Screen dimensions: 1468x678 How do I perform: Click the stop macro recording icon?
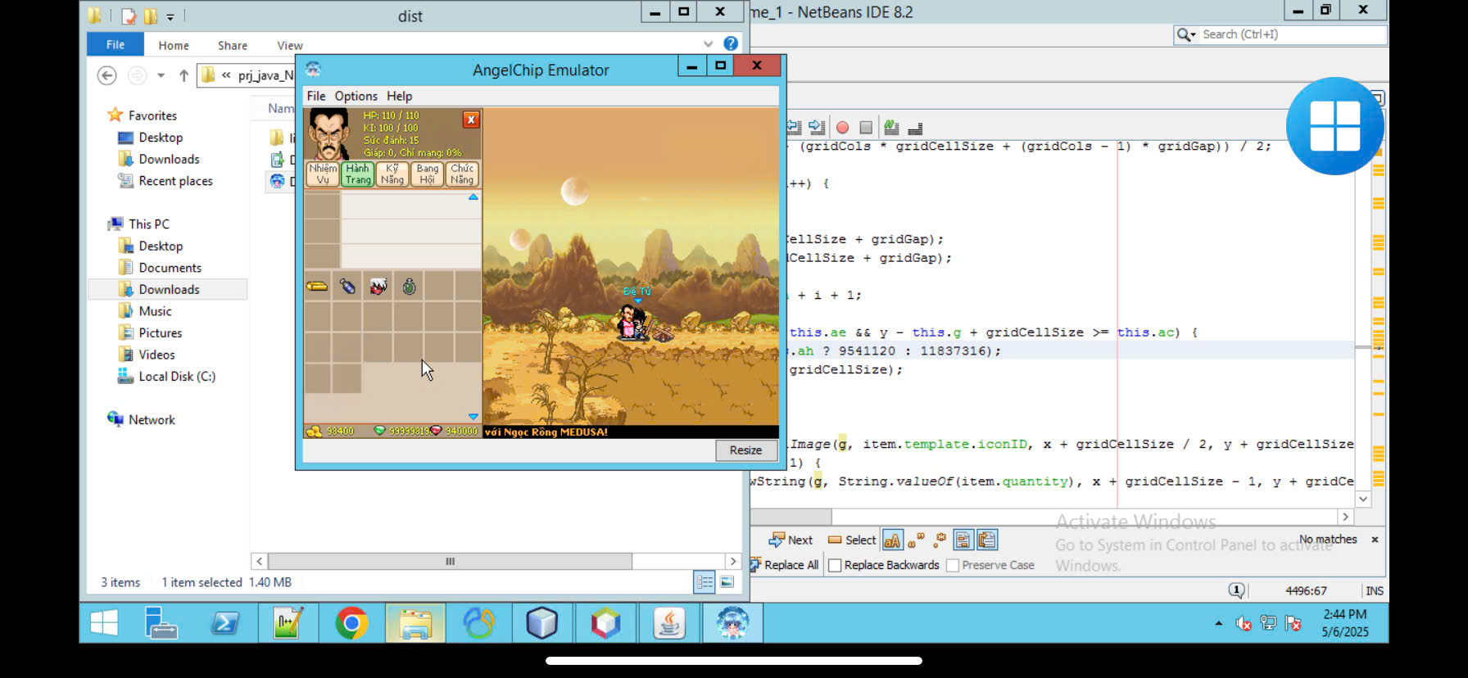pos(866,128)
